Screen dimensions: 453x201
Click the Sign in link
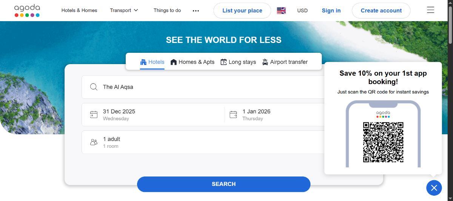(331, 11)
